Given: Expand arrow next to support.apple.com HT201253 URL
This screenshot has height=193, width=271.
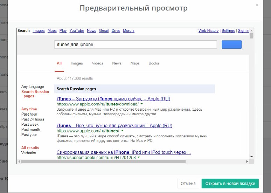Looking at the screenshot, I should point(139,157).
